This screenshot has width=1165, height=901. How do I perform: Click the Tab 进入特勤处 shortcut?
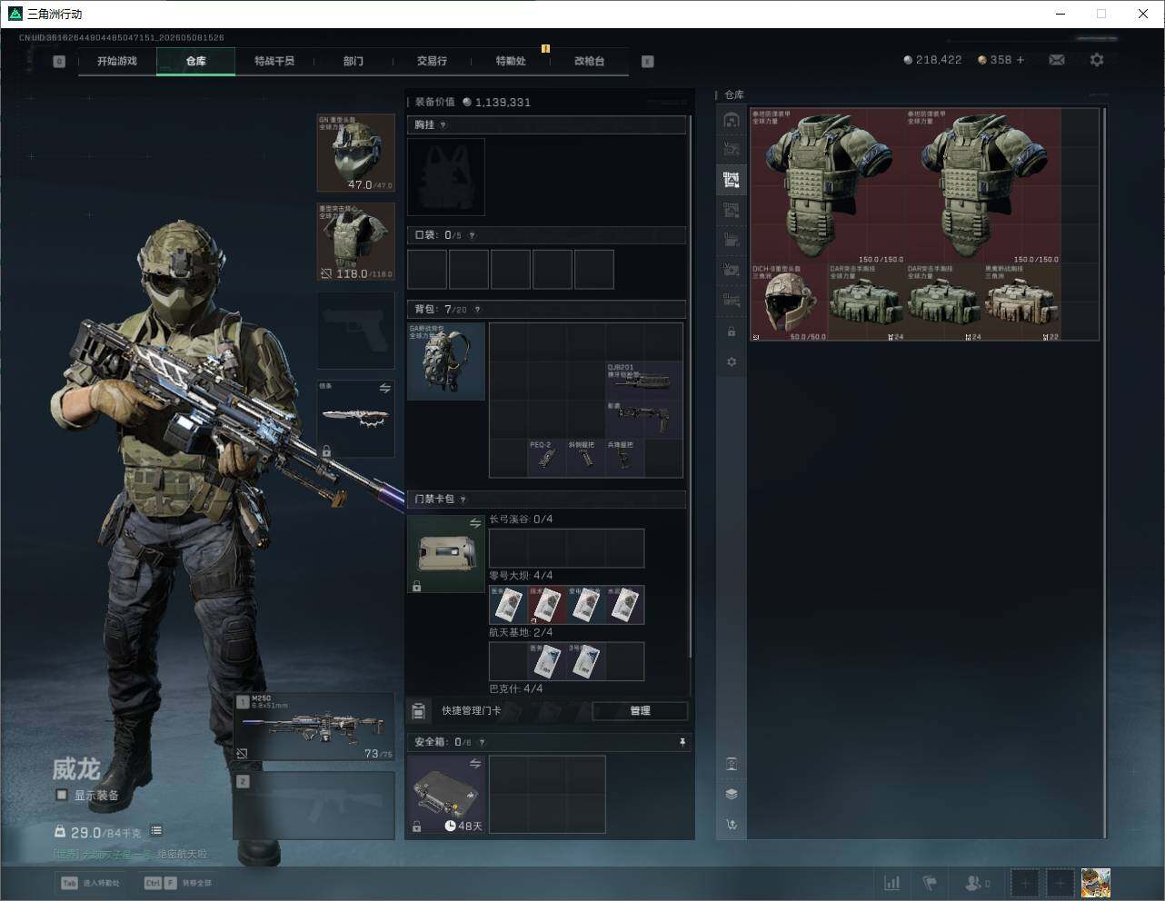click(90, 883)
